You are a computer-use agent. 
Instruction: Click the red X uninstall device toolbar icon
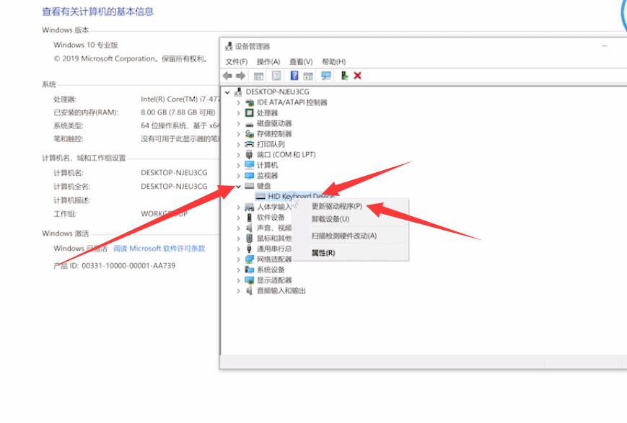click(x=357, y=76)
